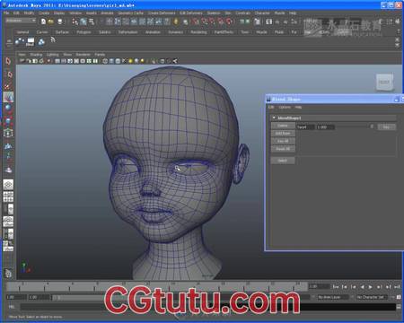This screenshot has height=323, width=404.
Task: Click the Reset All button
Action: pyautogui.click(x=283, y=149)
